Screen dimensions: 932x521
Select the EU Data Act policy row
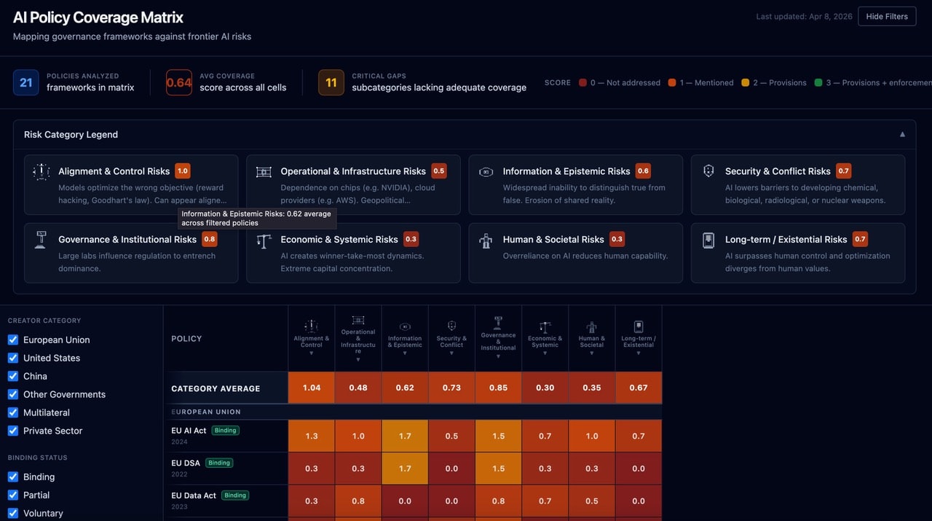[194, 495]
